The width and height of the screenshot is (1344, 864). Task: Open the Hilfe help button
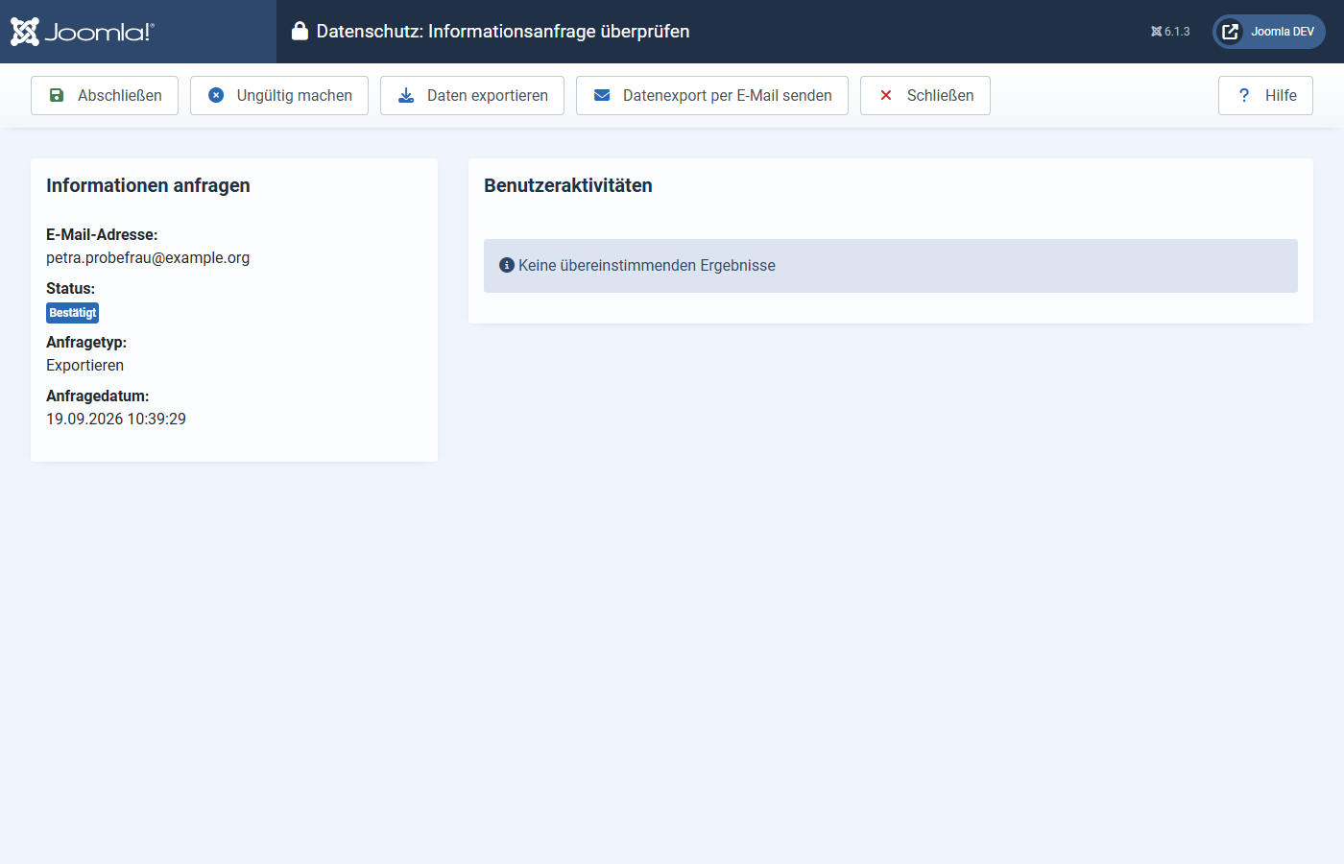coord(1265,96)
